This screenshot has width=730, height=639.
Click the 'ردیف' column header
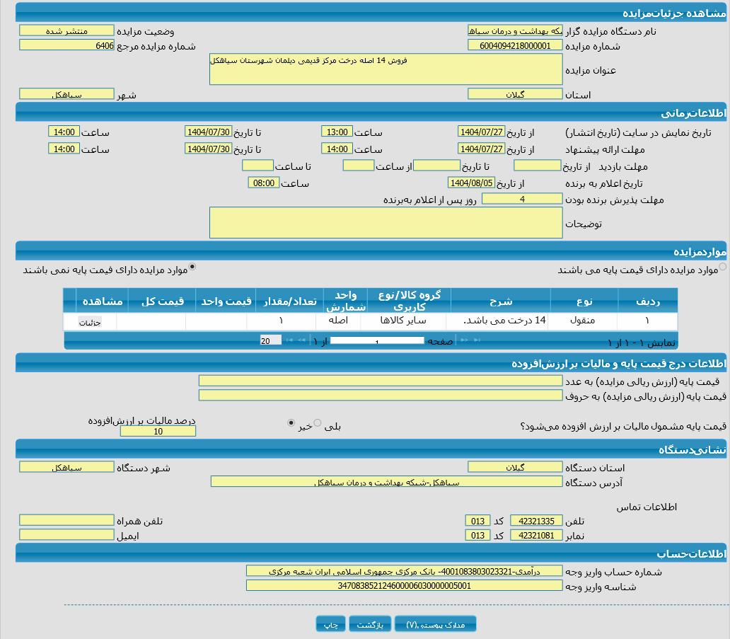click(x=647, y=301)
